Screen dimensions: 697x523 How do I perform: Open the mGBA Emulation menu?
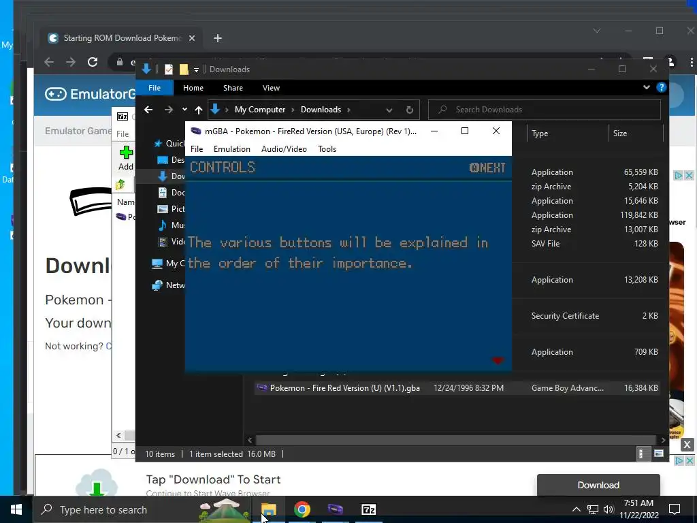(231, 149)
